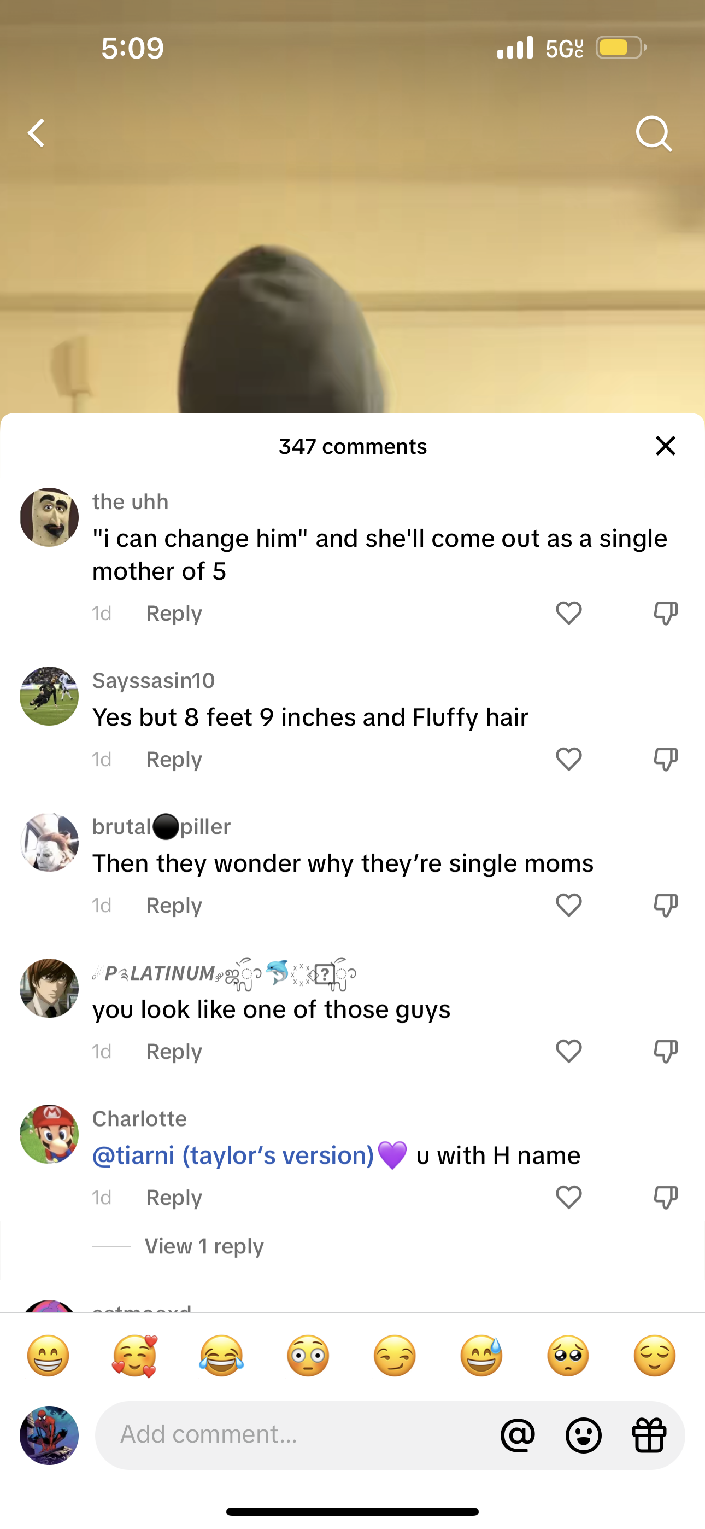Insert the pleading face emoji
The width and height of the screenshot is (705, 1529).
568,1356
